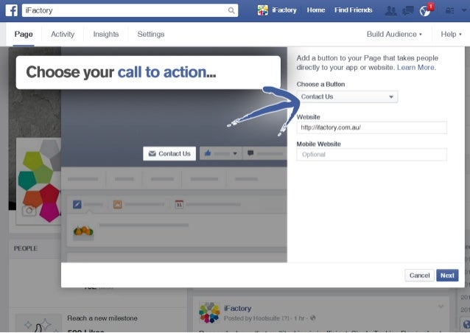This screenshot has width=470, height=333.
Task: Click the public globe icon on post
Action: point(313,318)
